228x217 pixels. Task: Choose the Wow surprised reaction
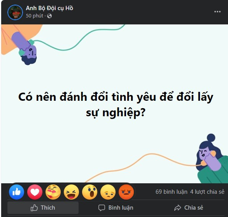pyautogui.click(x=90, y=192)
